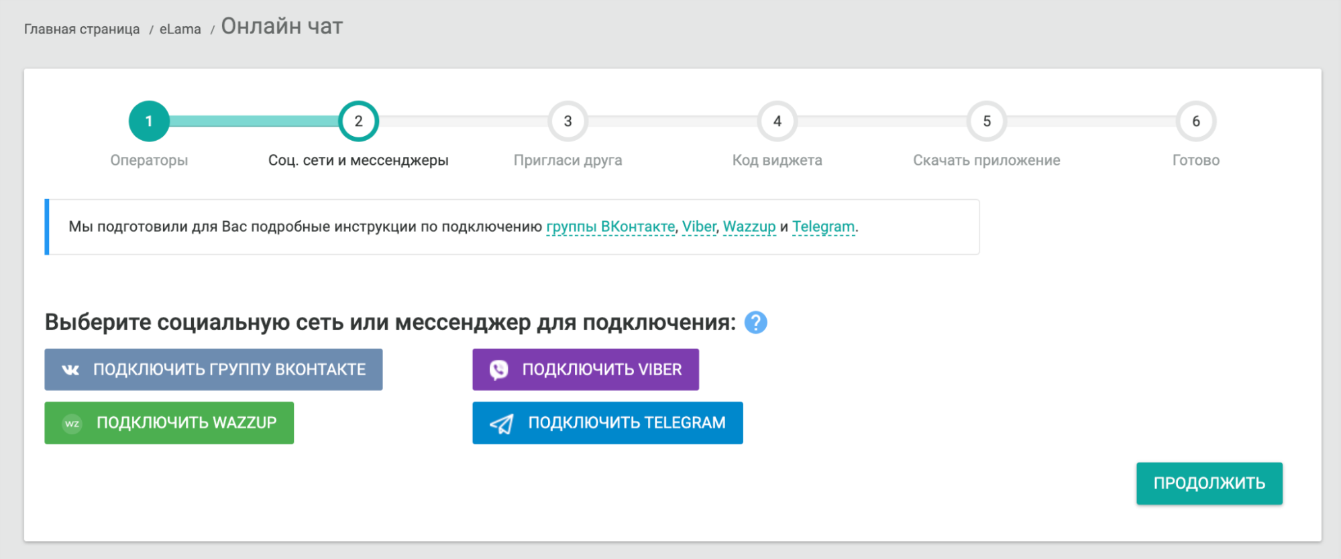Click the teal progress bar between steps 1 and 2
Screen dimensions: 1341x559
(254, 121)
